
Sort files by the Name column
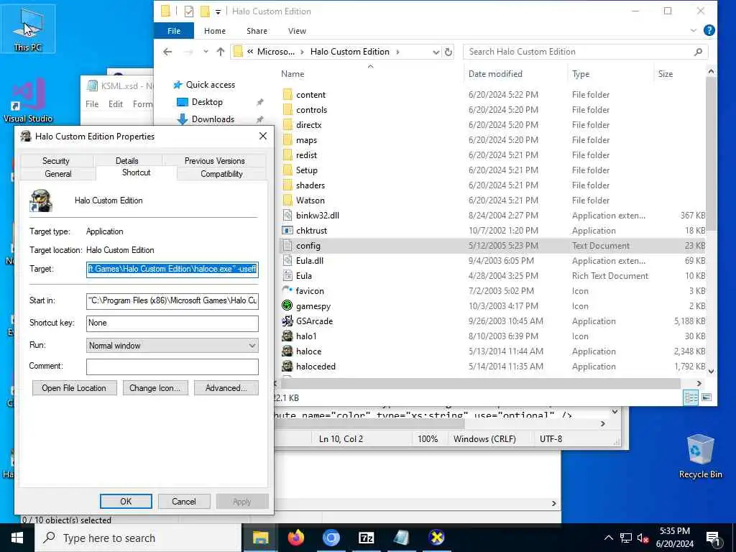(x=293, y=74)
